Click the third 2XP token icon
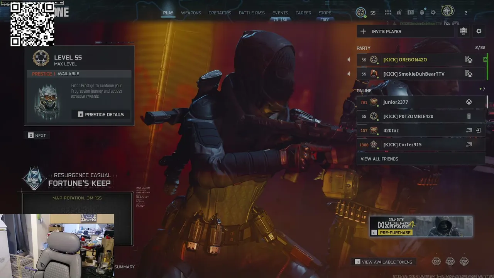The width and height of the screenshot is (494, 278). point(464,261)
